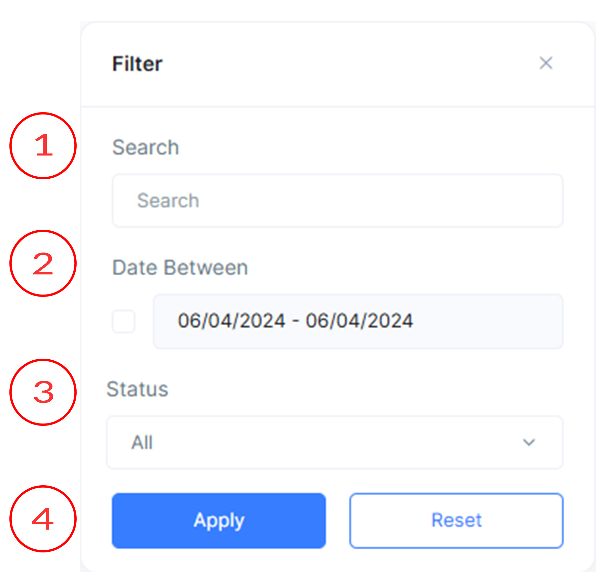Click the Filter panel title
The image size is (609, 584).
137,64
